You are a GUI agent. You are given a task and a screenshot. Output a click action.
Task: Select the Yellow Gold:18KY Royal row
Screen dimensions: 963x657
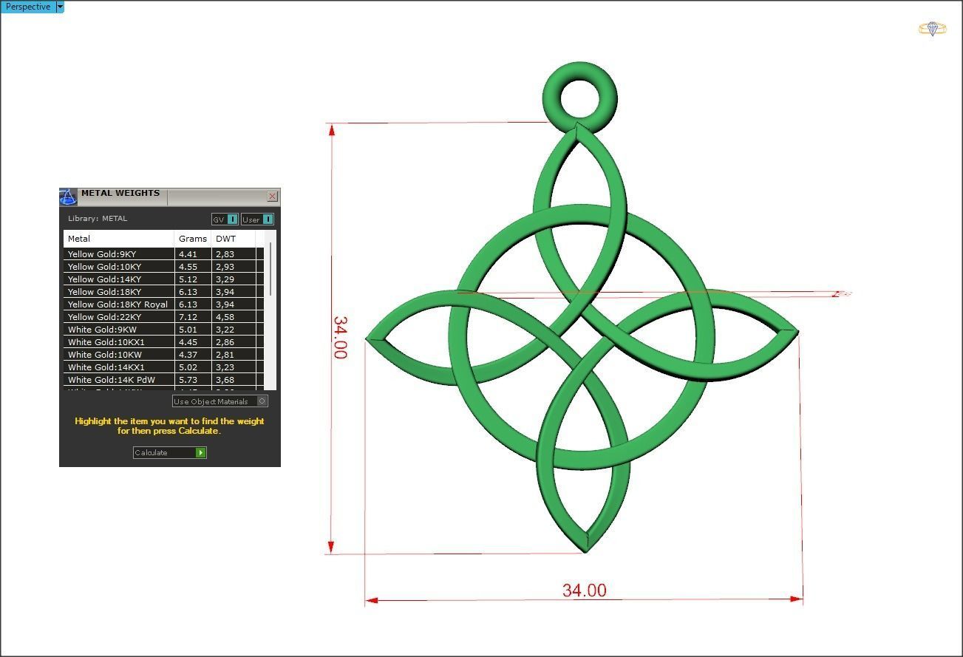163,304
